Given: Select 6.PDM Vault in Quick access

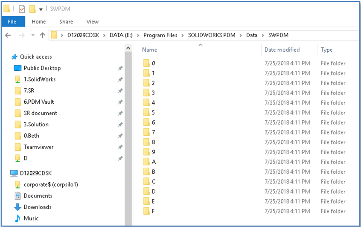Looking at the screenshot, I should coord(38,102).
